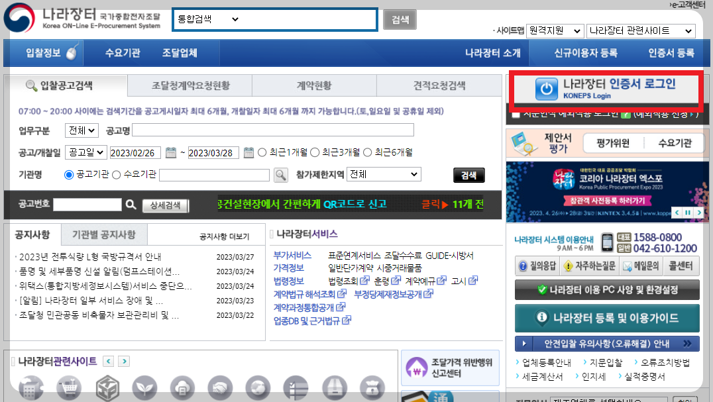Open the end date calendar picker icon
Viewport: 713px width, 402px height.
pos(248,152)
